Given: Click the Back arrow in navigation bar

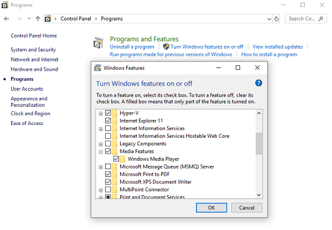Looking at the screenshot, I should coord(7,19).
